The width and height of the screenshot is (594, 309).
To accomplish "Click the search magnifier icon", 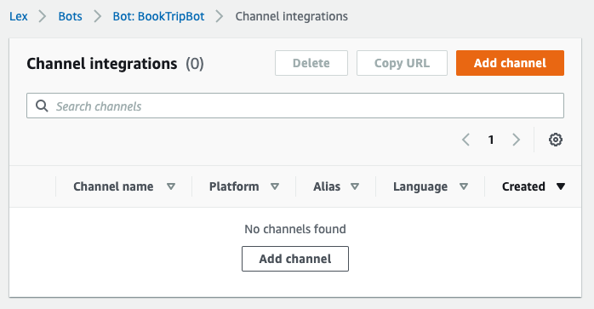I will (42, 106).
